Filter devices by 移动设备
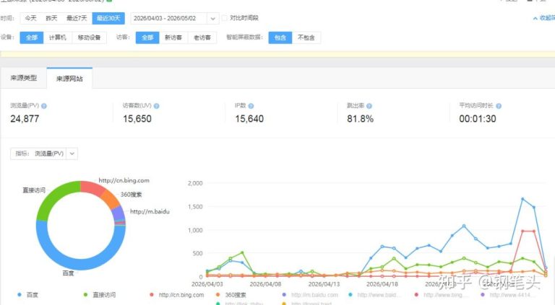 tap(89, 37)
